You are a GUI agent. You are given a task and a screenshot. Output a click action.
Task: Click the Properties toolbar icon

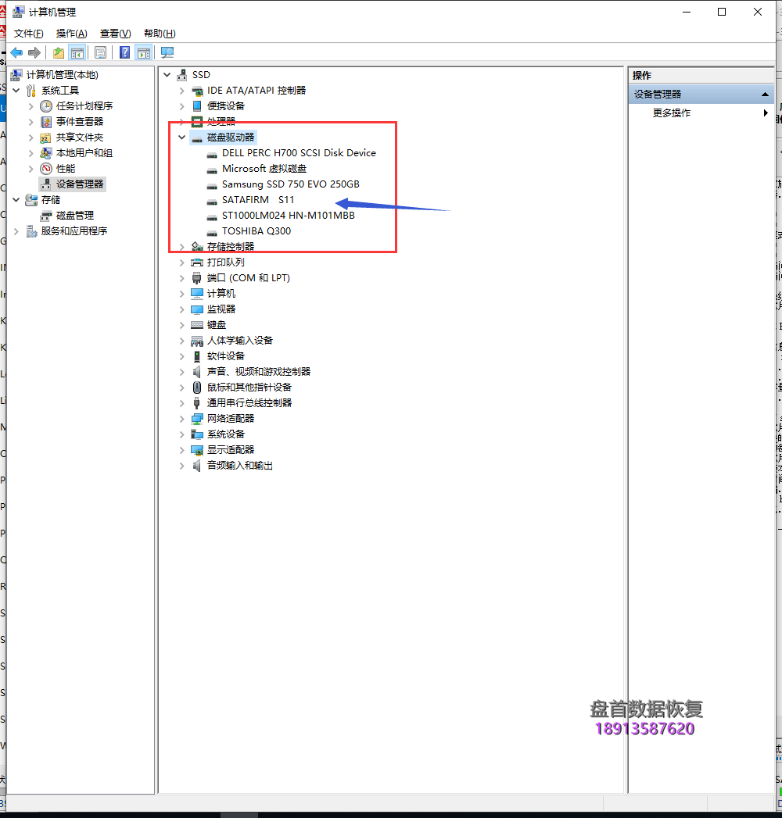[x=101, y=52]
